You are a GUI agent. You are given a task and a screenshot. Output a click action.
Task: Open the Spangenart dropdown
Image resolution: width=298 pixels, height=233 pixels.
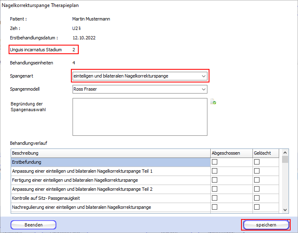tap(204, 76)
